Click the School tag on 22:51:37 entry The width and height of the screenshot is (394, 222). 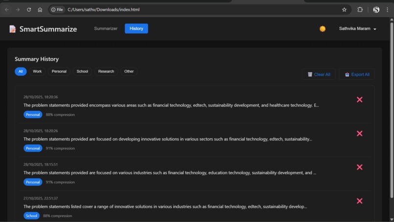(x=31, y=216)
